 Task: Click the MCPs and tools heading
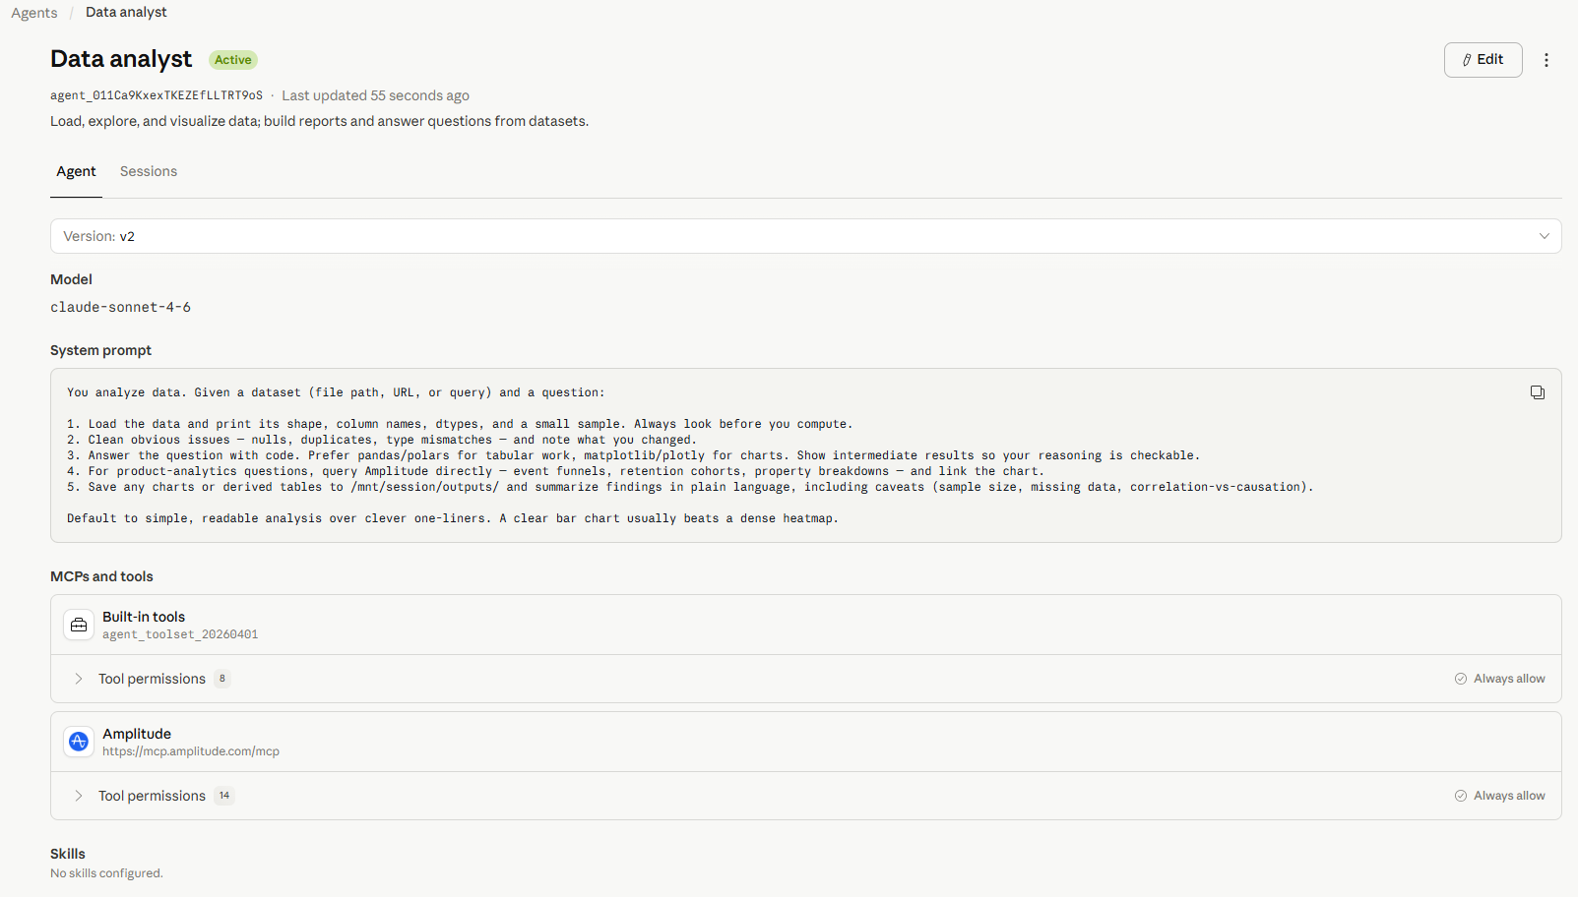click(101, 576)
